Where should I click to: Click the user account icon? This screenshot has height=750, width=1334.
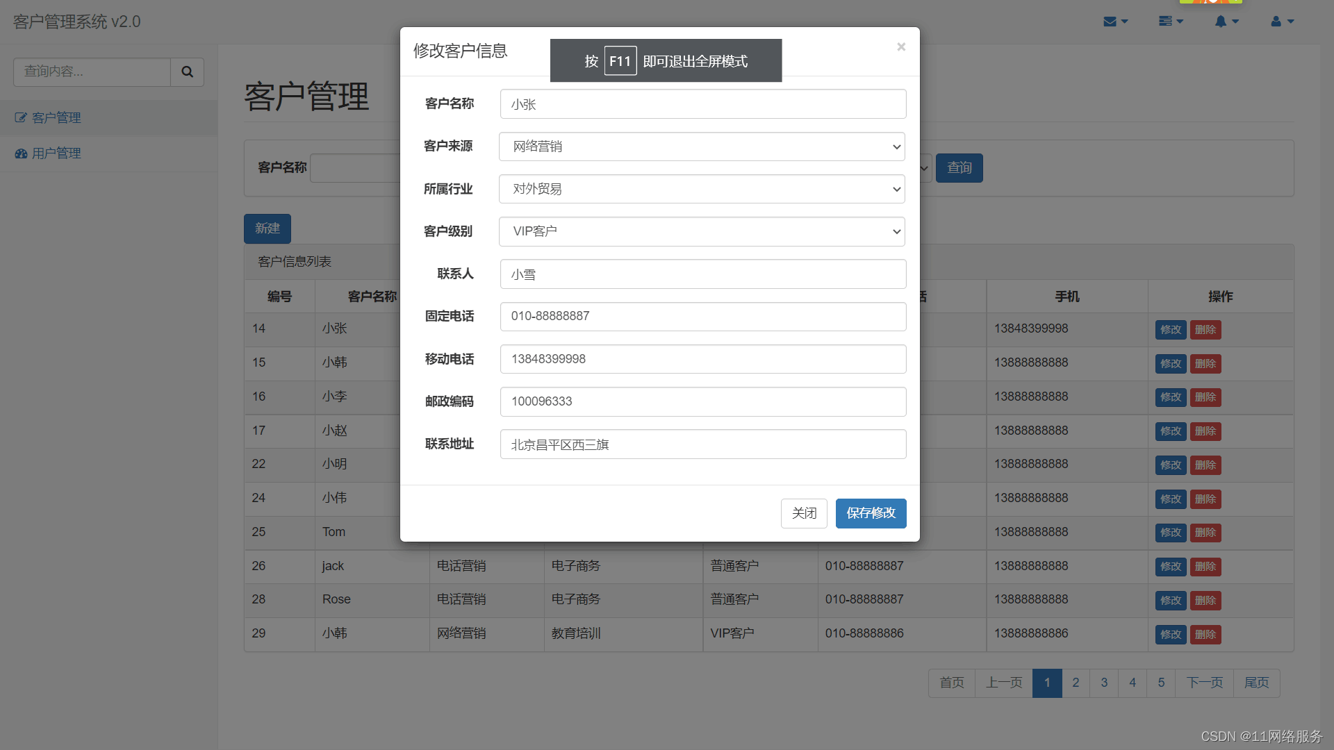pyautogui.click(x=1278, y=22)
